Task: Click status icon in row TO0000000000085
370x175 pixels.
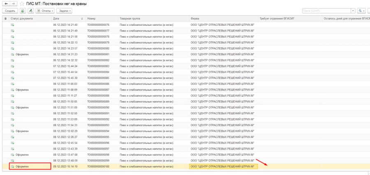Action: 12,78
